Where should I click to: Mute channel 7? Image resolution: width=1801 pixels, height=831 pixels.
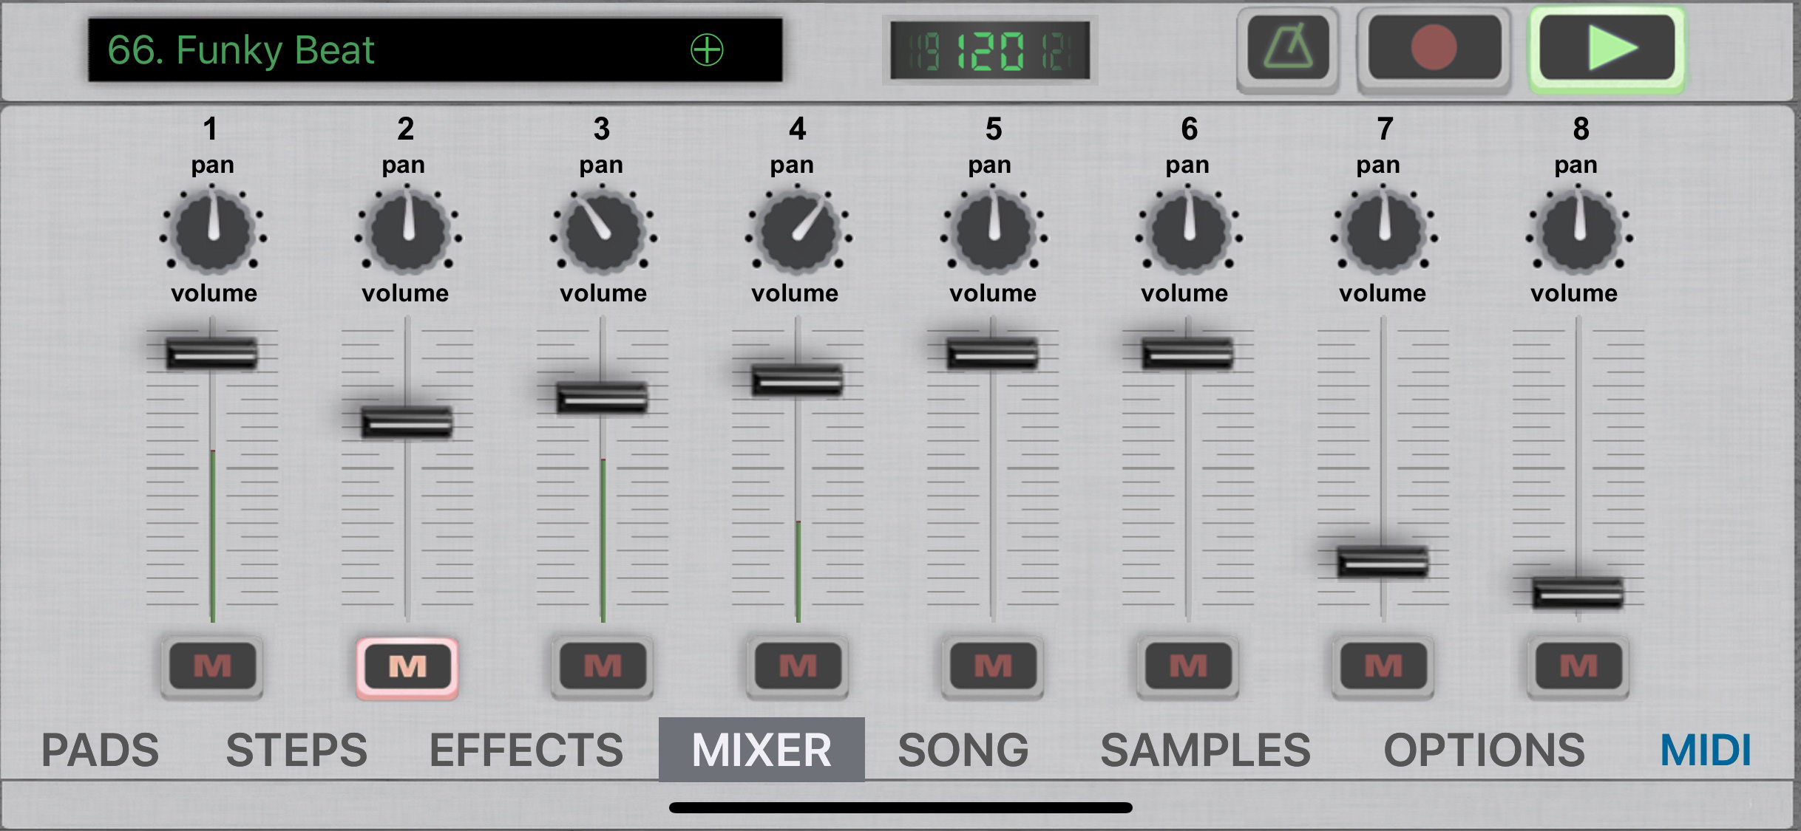coord(1383,666)
